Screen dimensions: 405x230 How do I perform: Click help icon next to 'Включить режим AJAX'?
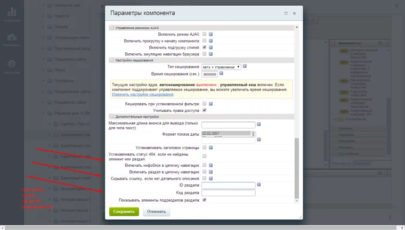[x=211, y=34]
